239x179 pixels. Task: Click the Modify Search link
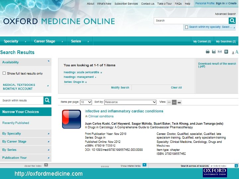[120, 88]
